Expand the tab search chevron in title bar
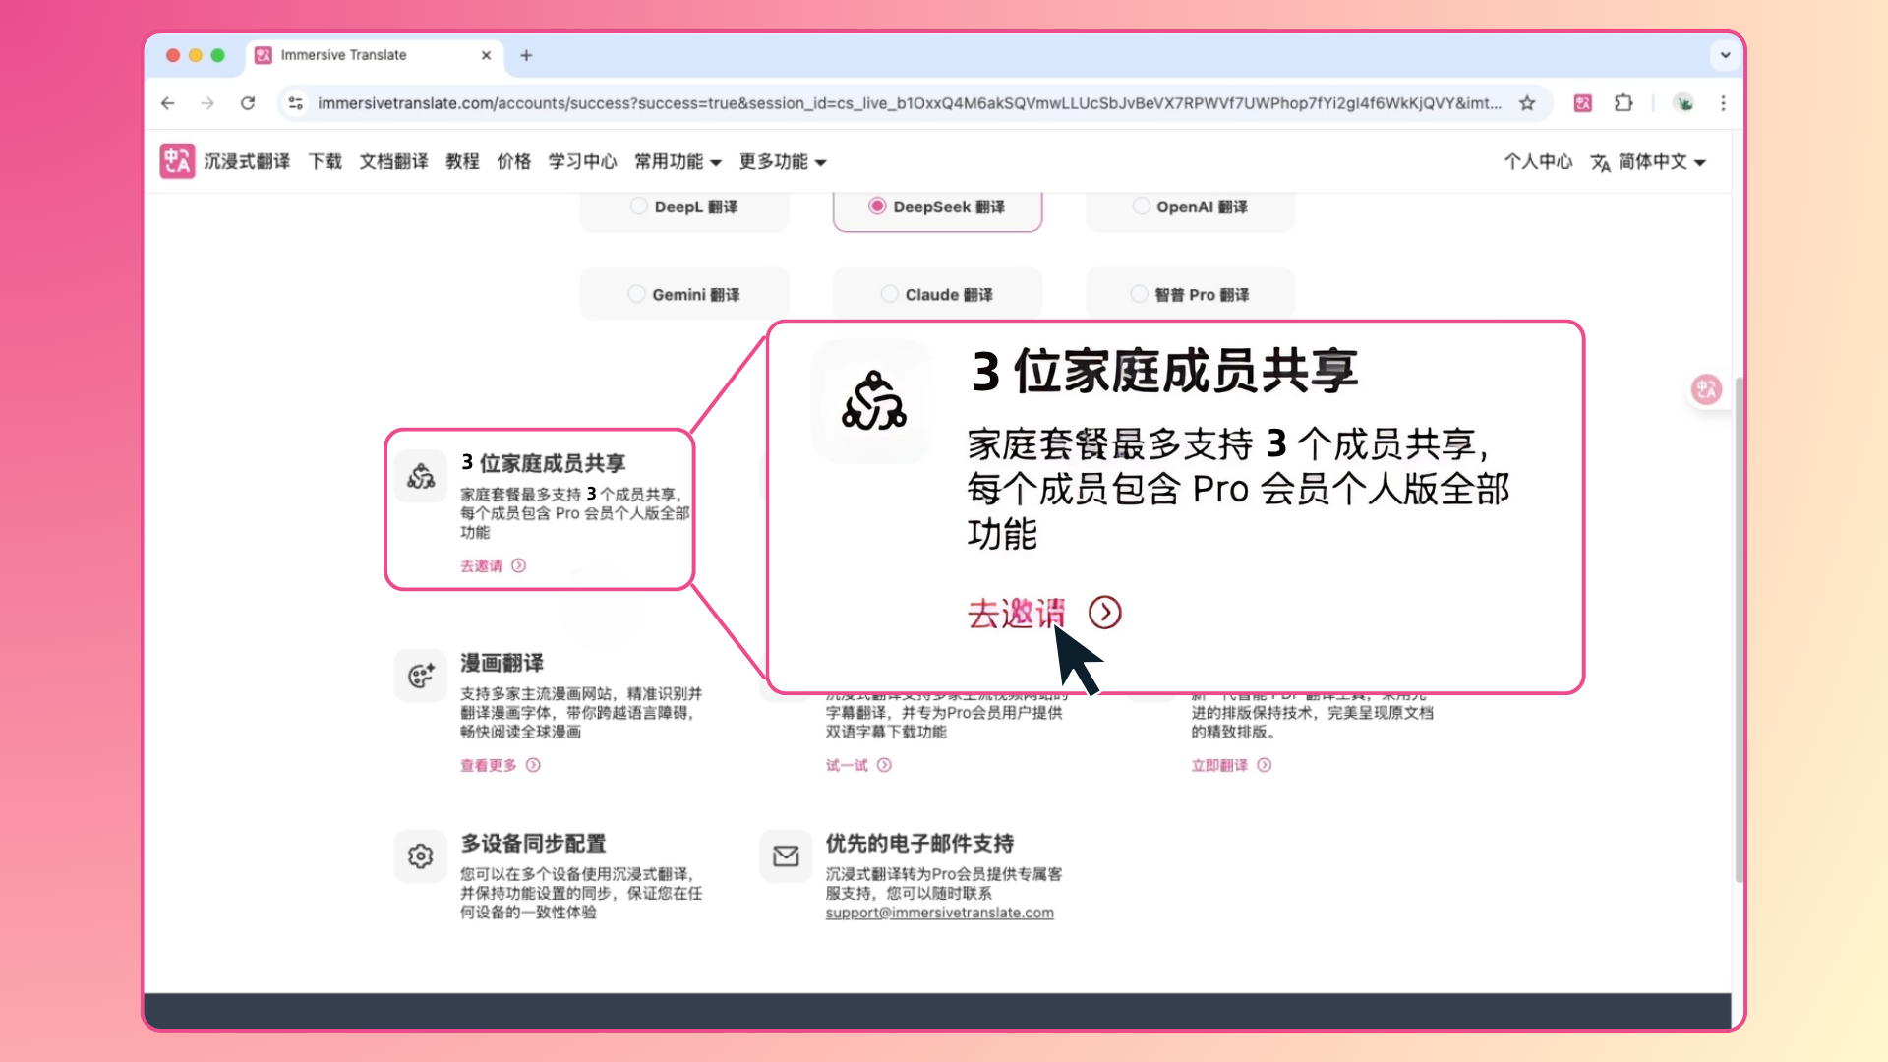Screen dimensions: 1888x1062 [x=1725, y=55]
